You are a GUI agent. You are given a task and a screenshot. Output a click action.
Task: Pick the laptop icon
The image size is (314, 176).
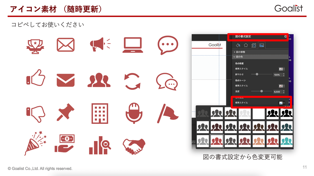click(132, 45)
